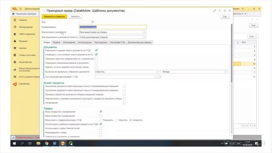Click the Записать button
Viewport: 272px width, 153px height.
(75, 17)
